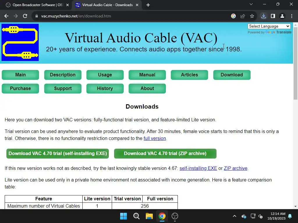Click the Maximum number of Virtual Cables cell

tap(44, 206)
